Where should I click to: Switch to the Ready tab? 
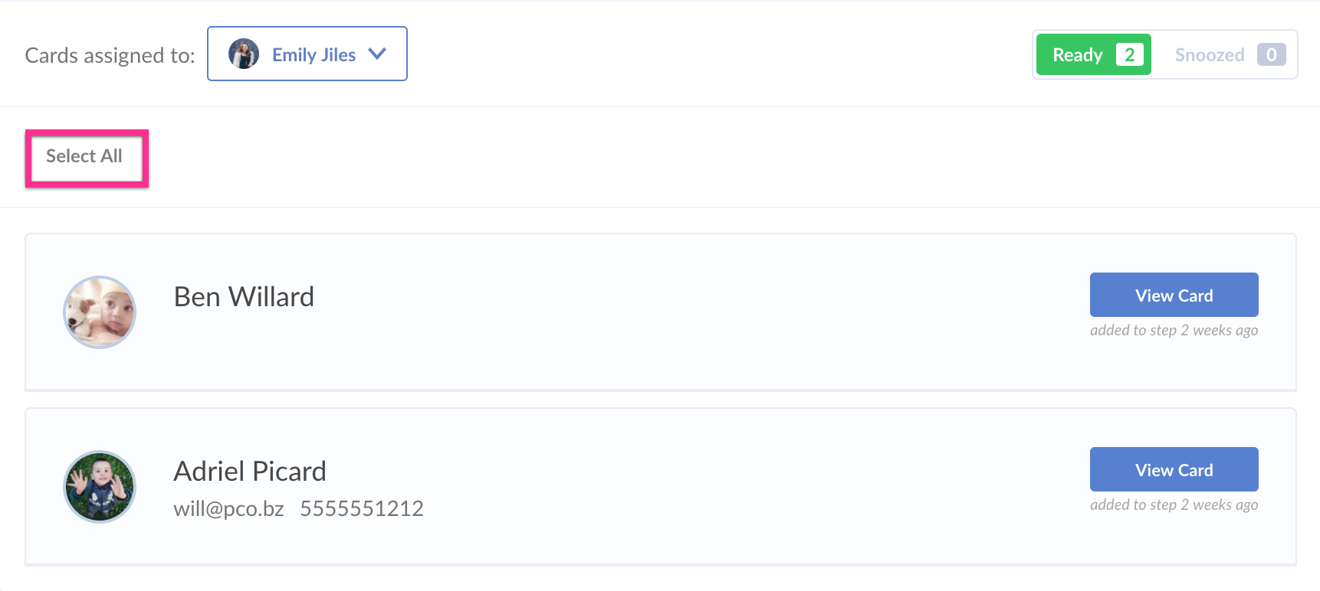point(1077,55)
